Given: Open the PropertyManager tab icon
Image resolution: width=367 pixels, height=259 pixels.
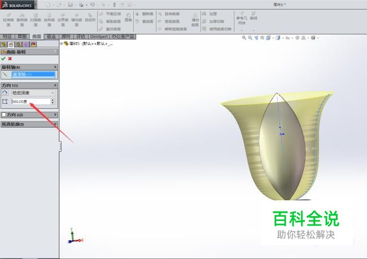Looking at the screenshot, I should [x=11, y=44].
